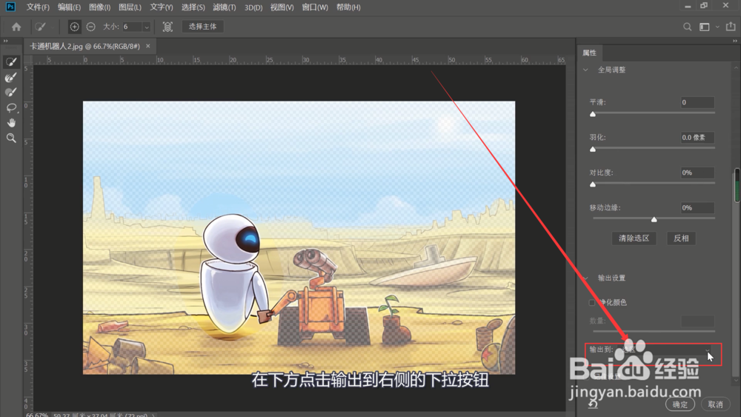Click the 选择主体 button
The height and width of the screenshot is (417, 741).
(x=202, y=27)
